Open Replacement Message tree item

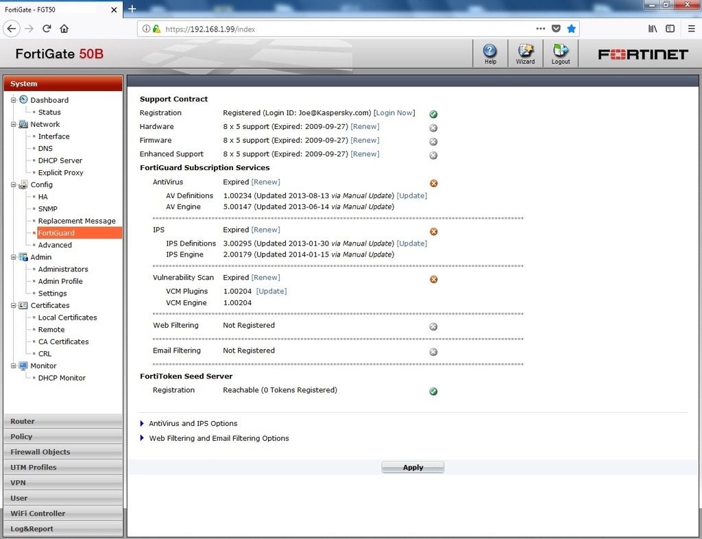point(77,221)
